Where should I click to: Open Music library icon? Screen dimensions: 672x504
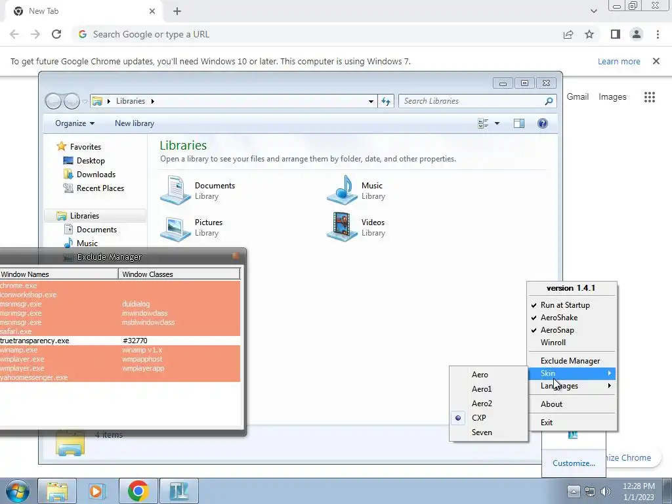point(342,190)
